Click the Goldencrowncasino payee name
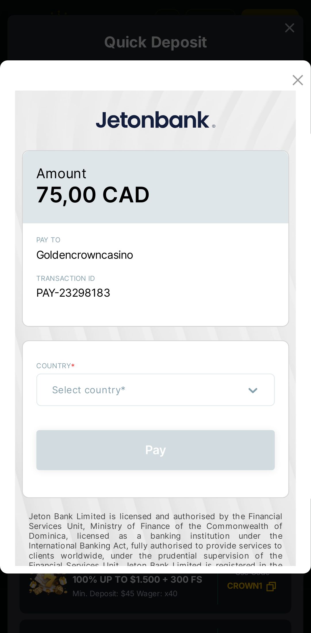 [x=85, y=255]
